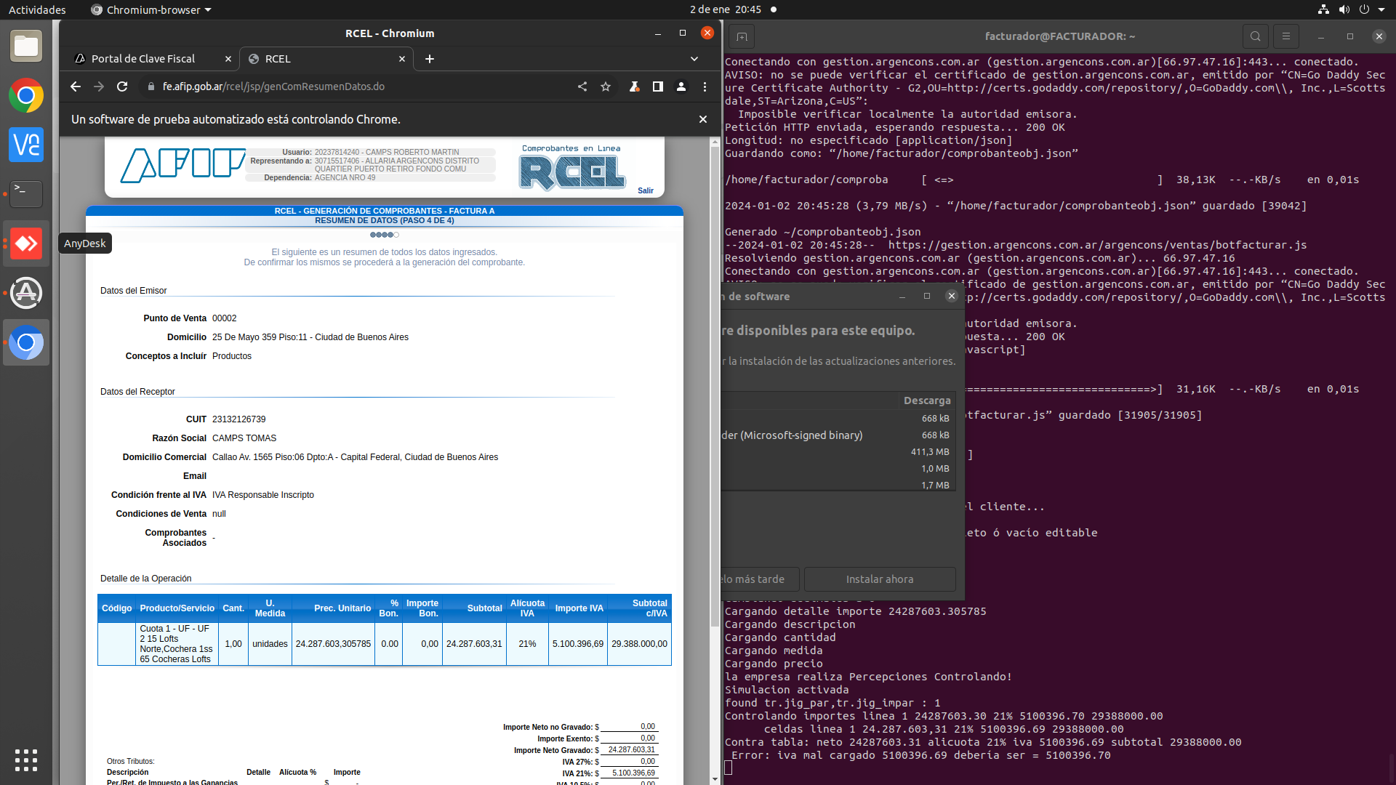Open the terminal hamburger menu
The height and width of the screenshot is (785, 1396).
tap(1286, 36)
